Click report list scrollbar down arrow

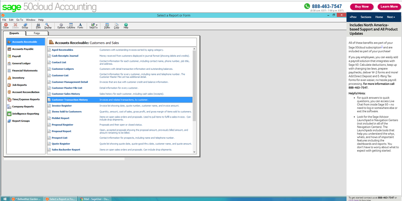(194, 152)
